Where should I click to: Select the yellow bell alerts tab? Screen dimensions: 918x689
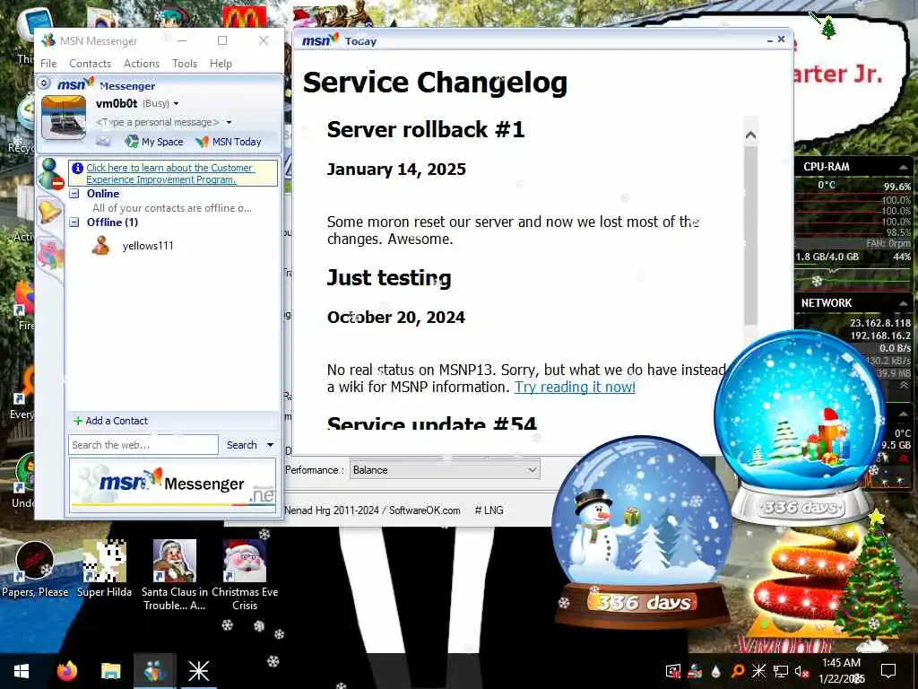click(x=50, y=211)
